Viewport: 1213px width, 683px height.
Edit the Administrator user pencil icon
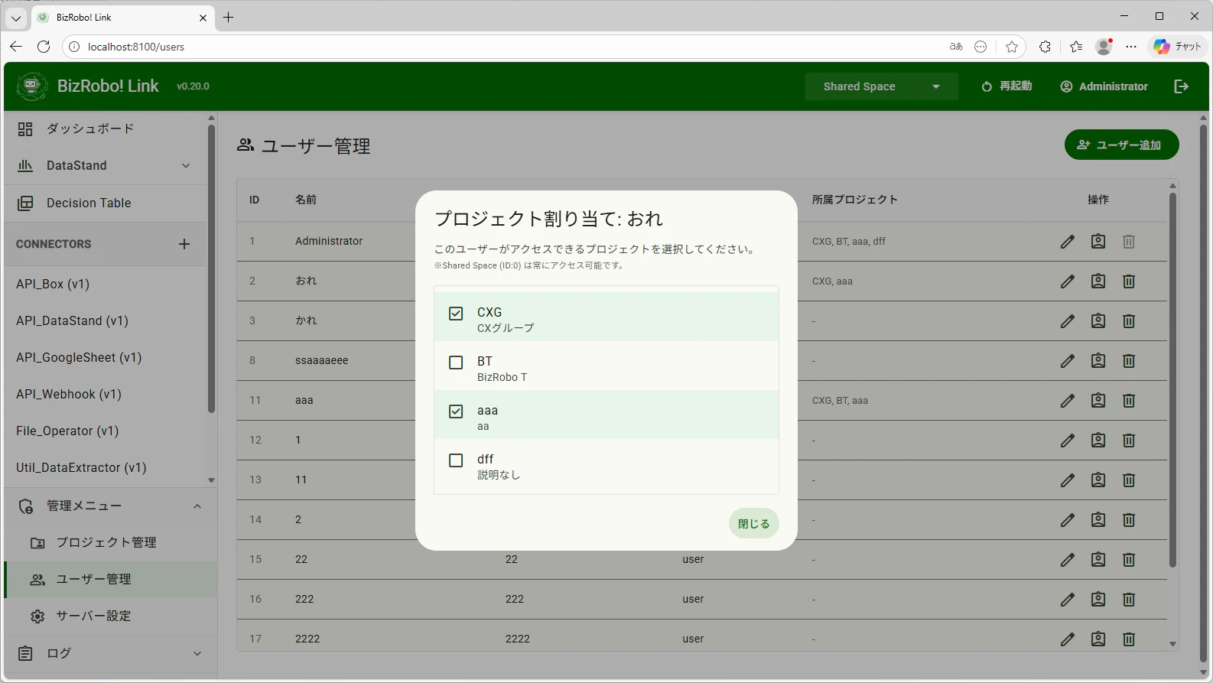[1068, 242]
